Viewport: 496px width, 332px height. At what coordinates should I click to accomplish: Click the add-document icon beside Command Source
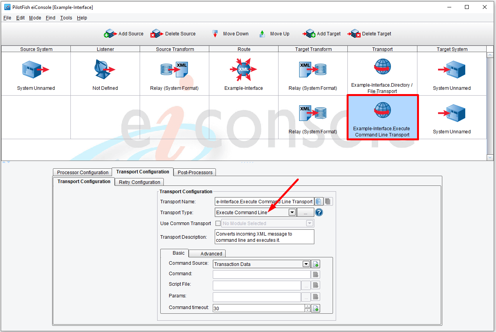[316, 264]
